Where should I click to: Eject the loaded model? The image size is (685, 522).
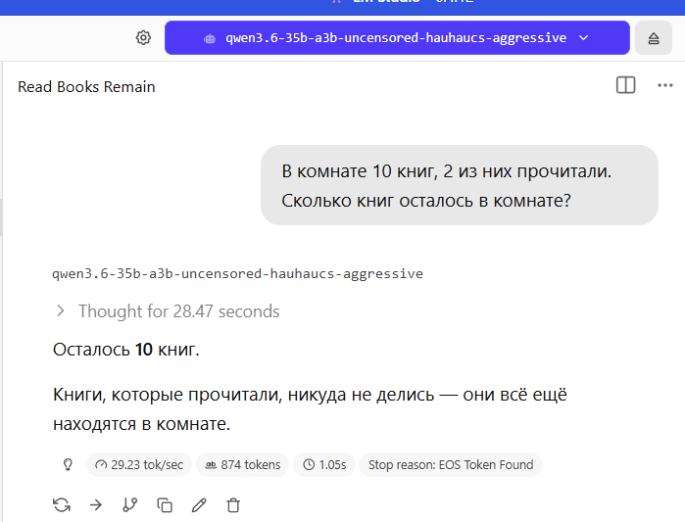(x=653, y=38)
